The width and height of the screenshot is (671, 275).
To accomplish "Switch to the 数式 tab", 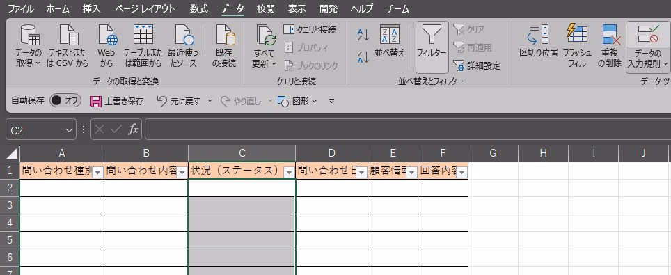I will 199,8.
